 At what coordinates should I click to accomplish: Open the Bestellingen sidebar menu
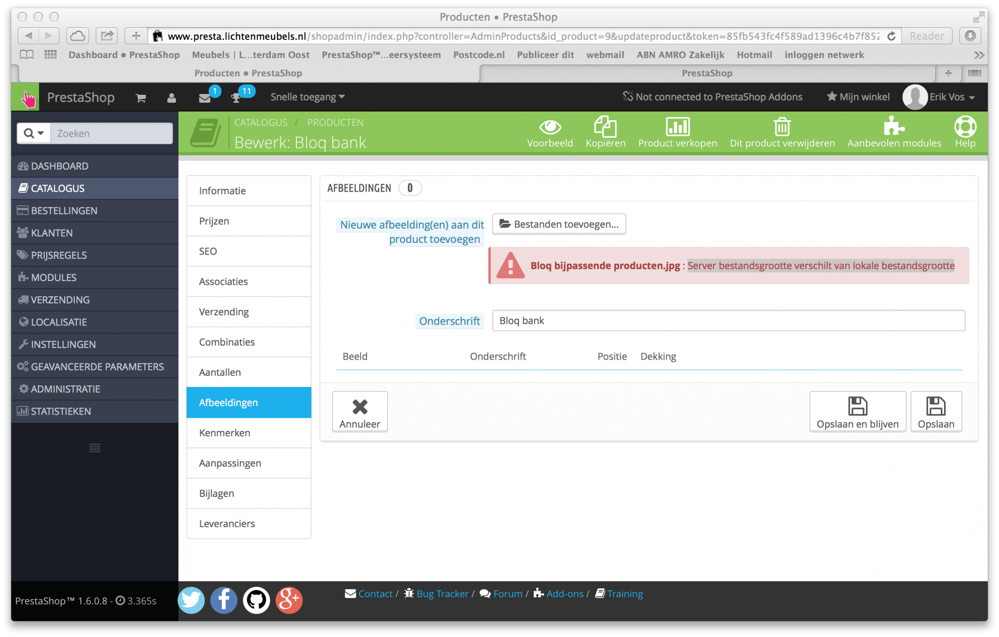(x=64, y=210)
